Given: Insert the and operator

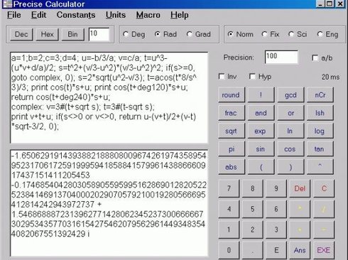Looking at the screenshot, I should point(261,113).
